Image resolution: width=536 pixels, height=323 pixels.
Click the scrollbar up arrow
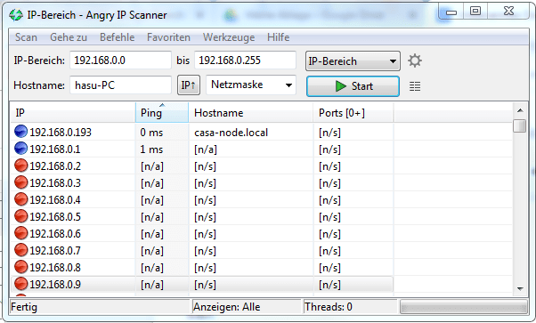coord(520,110)
